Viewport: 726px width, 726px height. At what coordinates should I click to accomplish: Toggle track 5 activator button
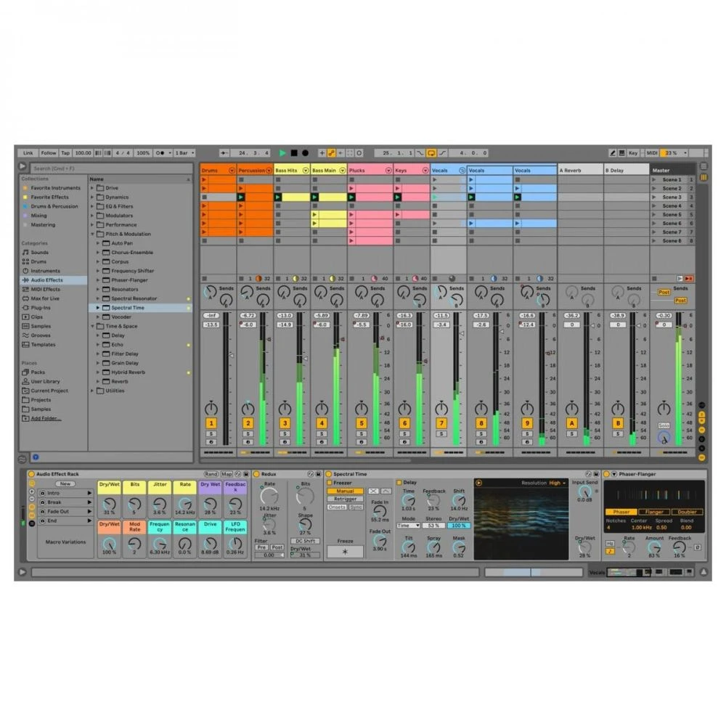tap(361, 423)
